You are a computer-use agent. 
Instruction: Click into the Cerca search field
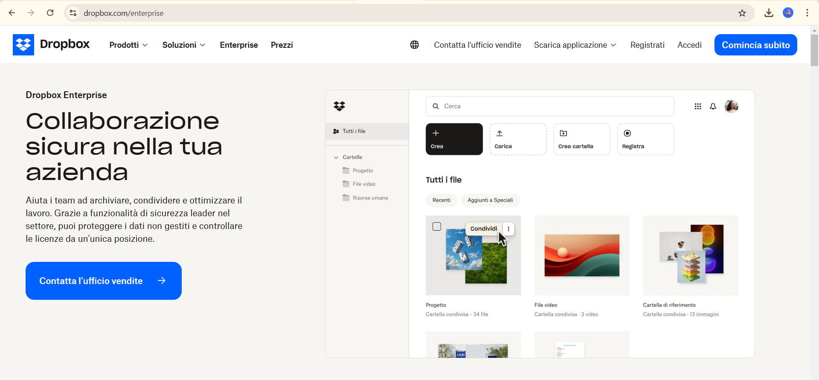pyautogui.click(x=550, y=106)
